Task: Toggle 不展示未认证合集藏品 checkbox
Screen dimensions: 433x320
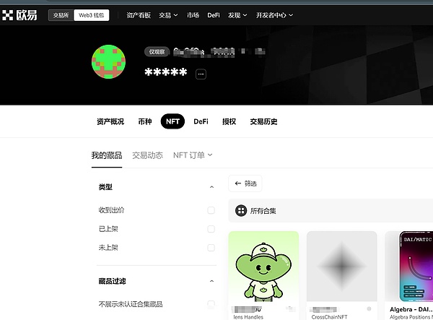Action: pos(211,304)
